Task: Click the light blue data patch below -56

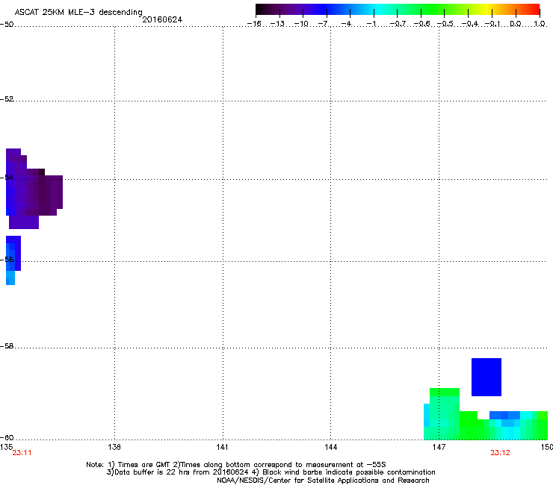Action: click(x=10, y=278)
